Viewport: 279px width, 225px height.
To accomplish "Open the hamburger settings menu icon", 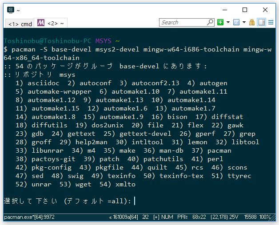I will point(271,22).
